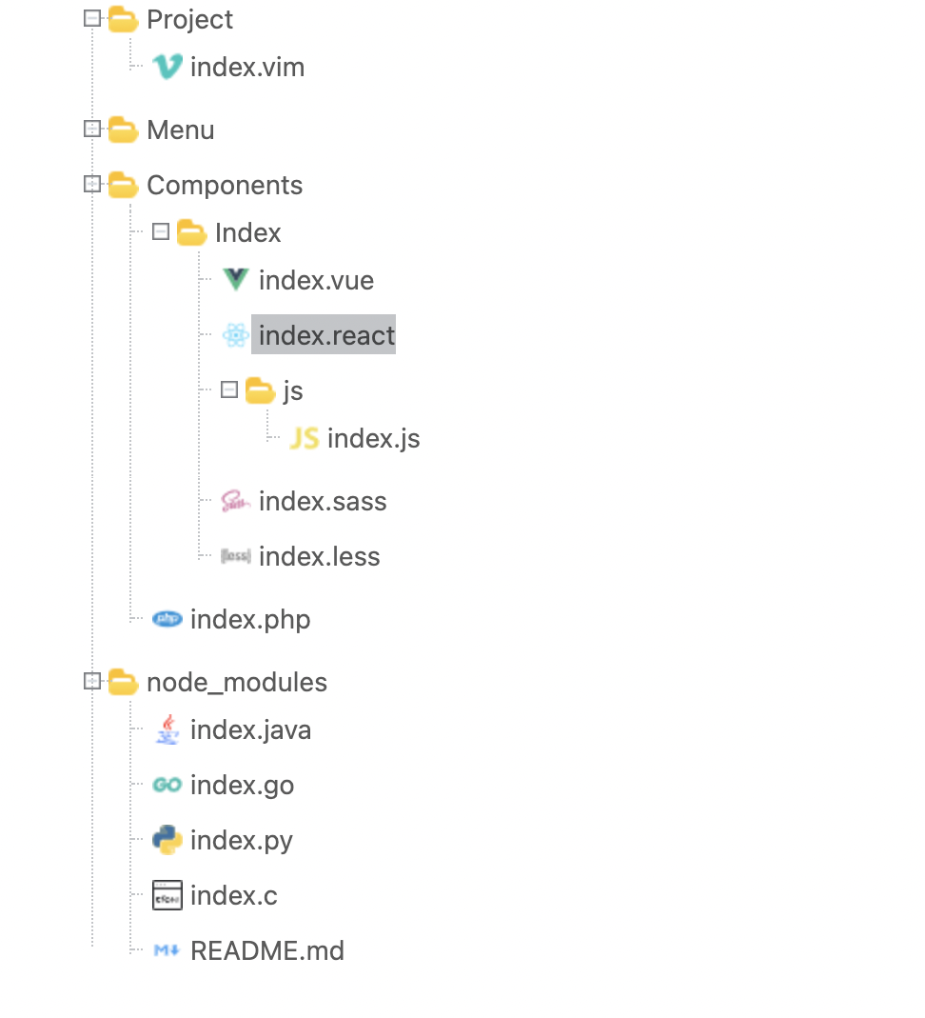Click the Sass logo next to index.sass
This screenshot has height=1018, width=925.
tap(235, 501)
